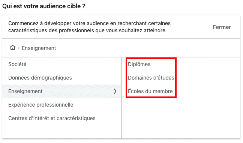Viewport: 243px width, 143px height.
Task: Click the line starting "caractéristiques des professionnels"
Action: tap(87, 30)
